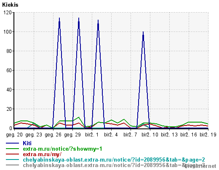Click the geg. 20 x-axis label
Image resolution: width=219 pixels, height=170 pixels.
click(x=14, y=135)
